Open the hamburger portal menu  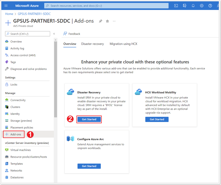[x=6, y=6]
